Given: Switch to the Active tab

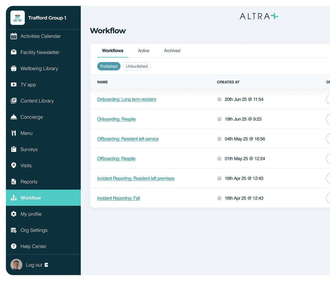Looking at the screenshot, I should click(144, 51).
